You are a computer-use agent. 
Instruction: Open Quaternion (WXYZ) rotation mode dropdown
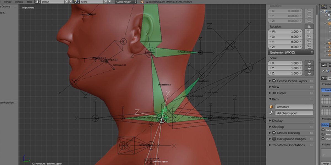point(291,52)
